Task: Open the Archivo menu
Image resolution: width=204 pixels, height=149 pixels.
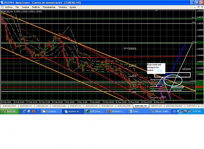Action: [9, 7]
